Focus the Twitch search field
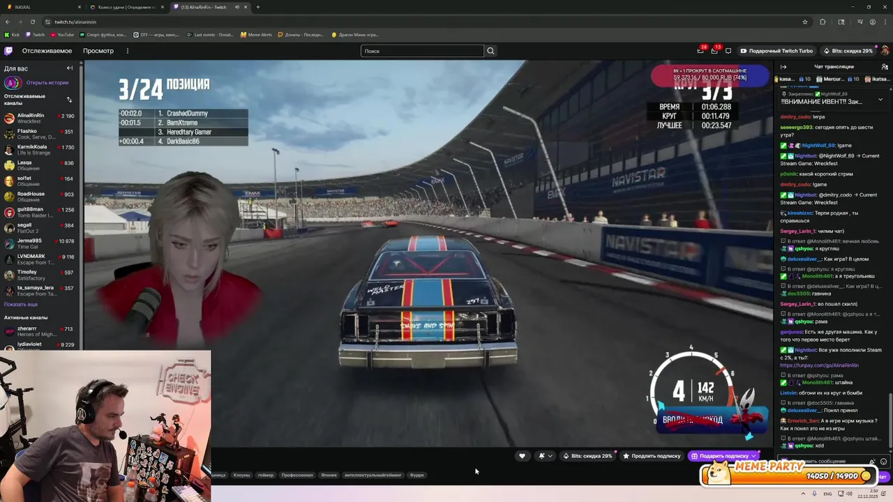This screenshot has height=502, width=893. point(422,51)
